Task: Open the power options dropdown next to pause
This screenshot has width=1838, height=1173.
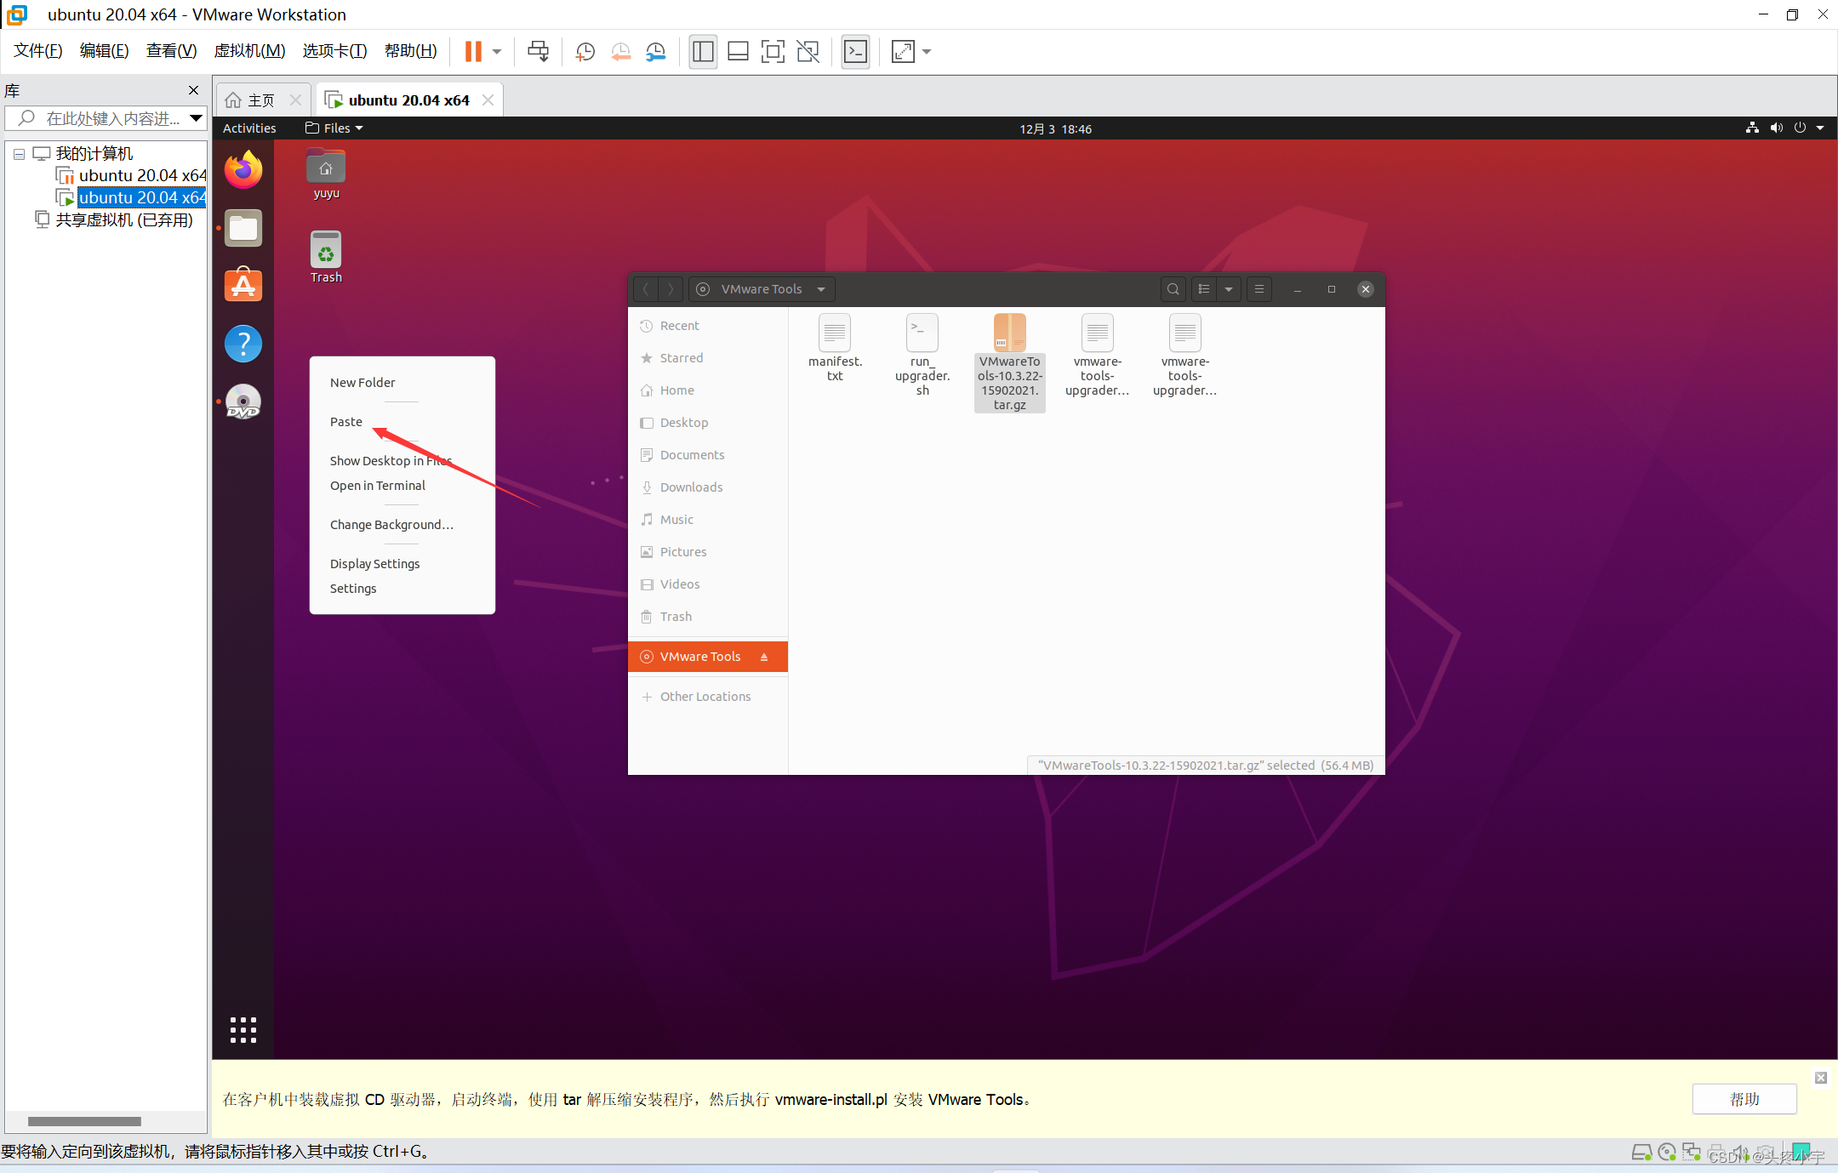Action: pyautogui.click(x=497, y=52)
